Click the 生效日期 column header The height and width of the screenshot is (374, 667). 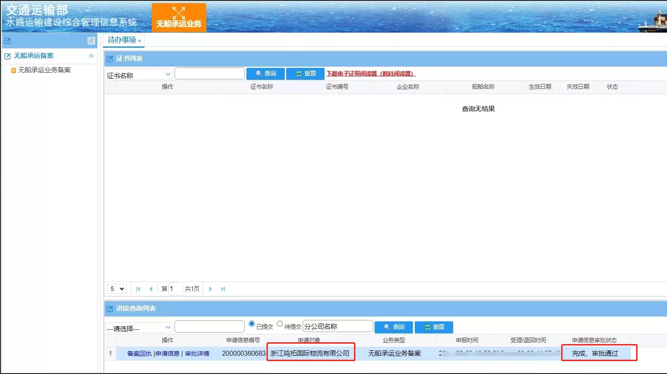[x=540, y=87]
